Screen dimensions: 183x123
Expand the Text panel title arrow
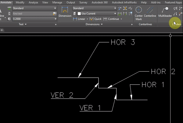click(26, 24)
